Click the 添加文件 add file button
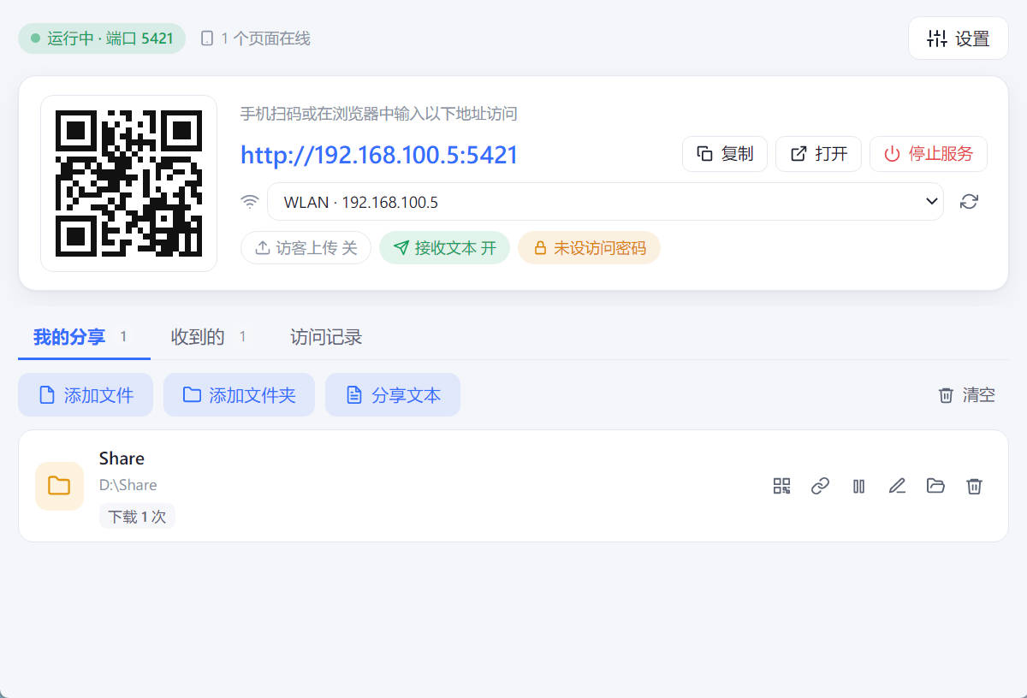This screenshot has width=1027, height=698. coord(86,395)
